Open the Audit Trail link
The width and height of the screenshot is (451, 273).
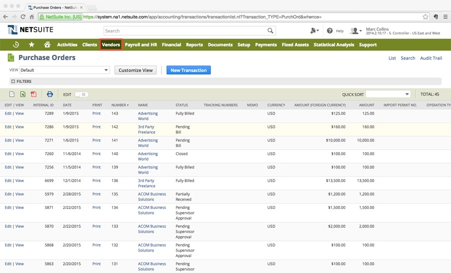pos(431,58)
